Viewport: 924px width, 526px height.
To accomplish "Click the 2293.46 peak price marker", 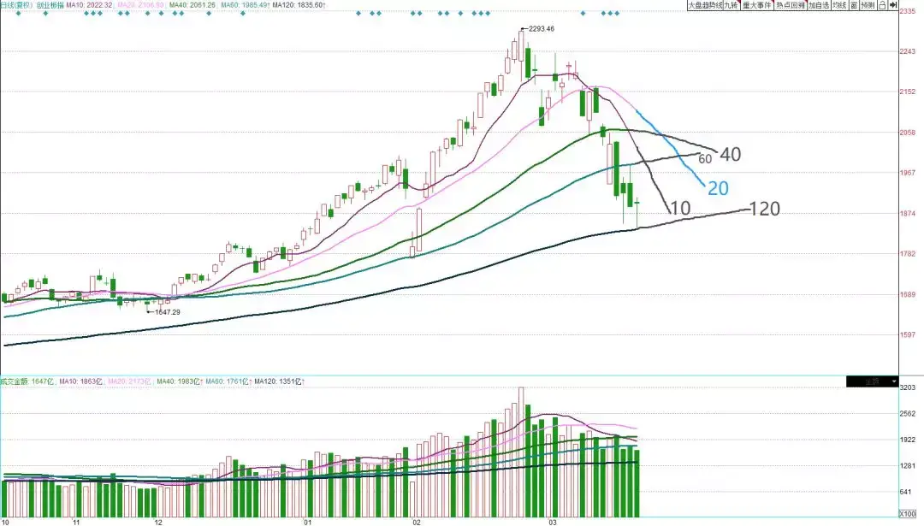I will click(x=541, y=29).
